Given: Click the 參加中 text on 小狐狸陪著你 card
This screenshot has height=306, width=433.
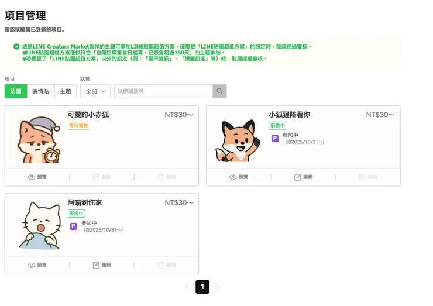Looking at the screenshot, I should click(x=290, y=135).
